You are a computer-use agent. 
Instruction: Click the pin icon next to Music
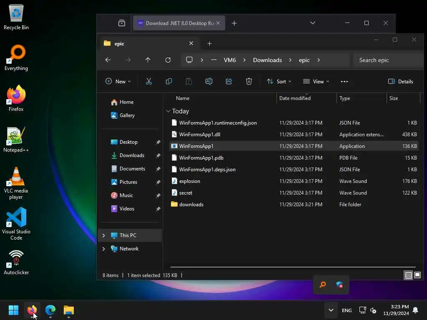coord(158,195)
